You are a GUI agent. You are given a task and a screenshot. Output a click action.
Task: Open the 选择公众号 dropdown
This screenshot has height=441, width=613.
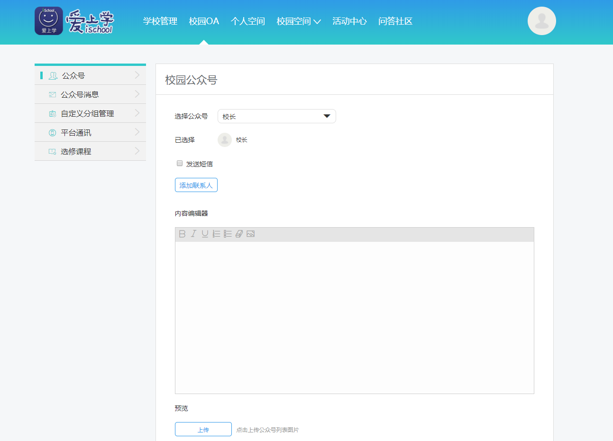[x=276, y=116]
